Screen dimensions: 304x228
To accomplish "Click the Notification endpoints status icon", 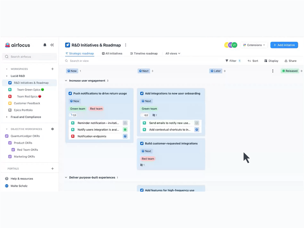I will (x=125, y=136).
